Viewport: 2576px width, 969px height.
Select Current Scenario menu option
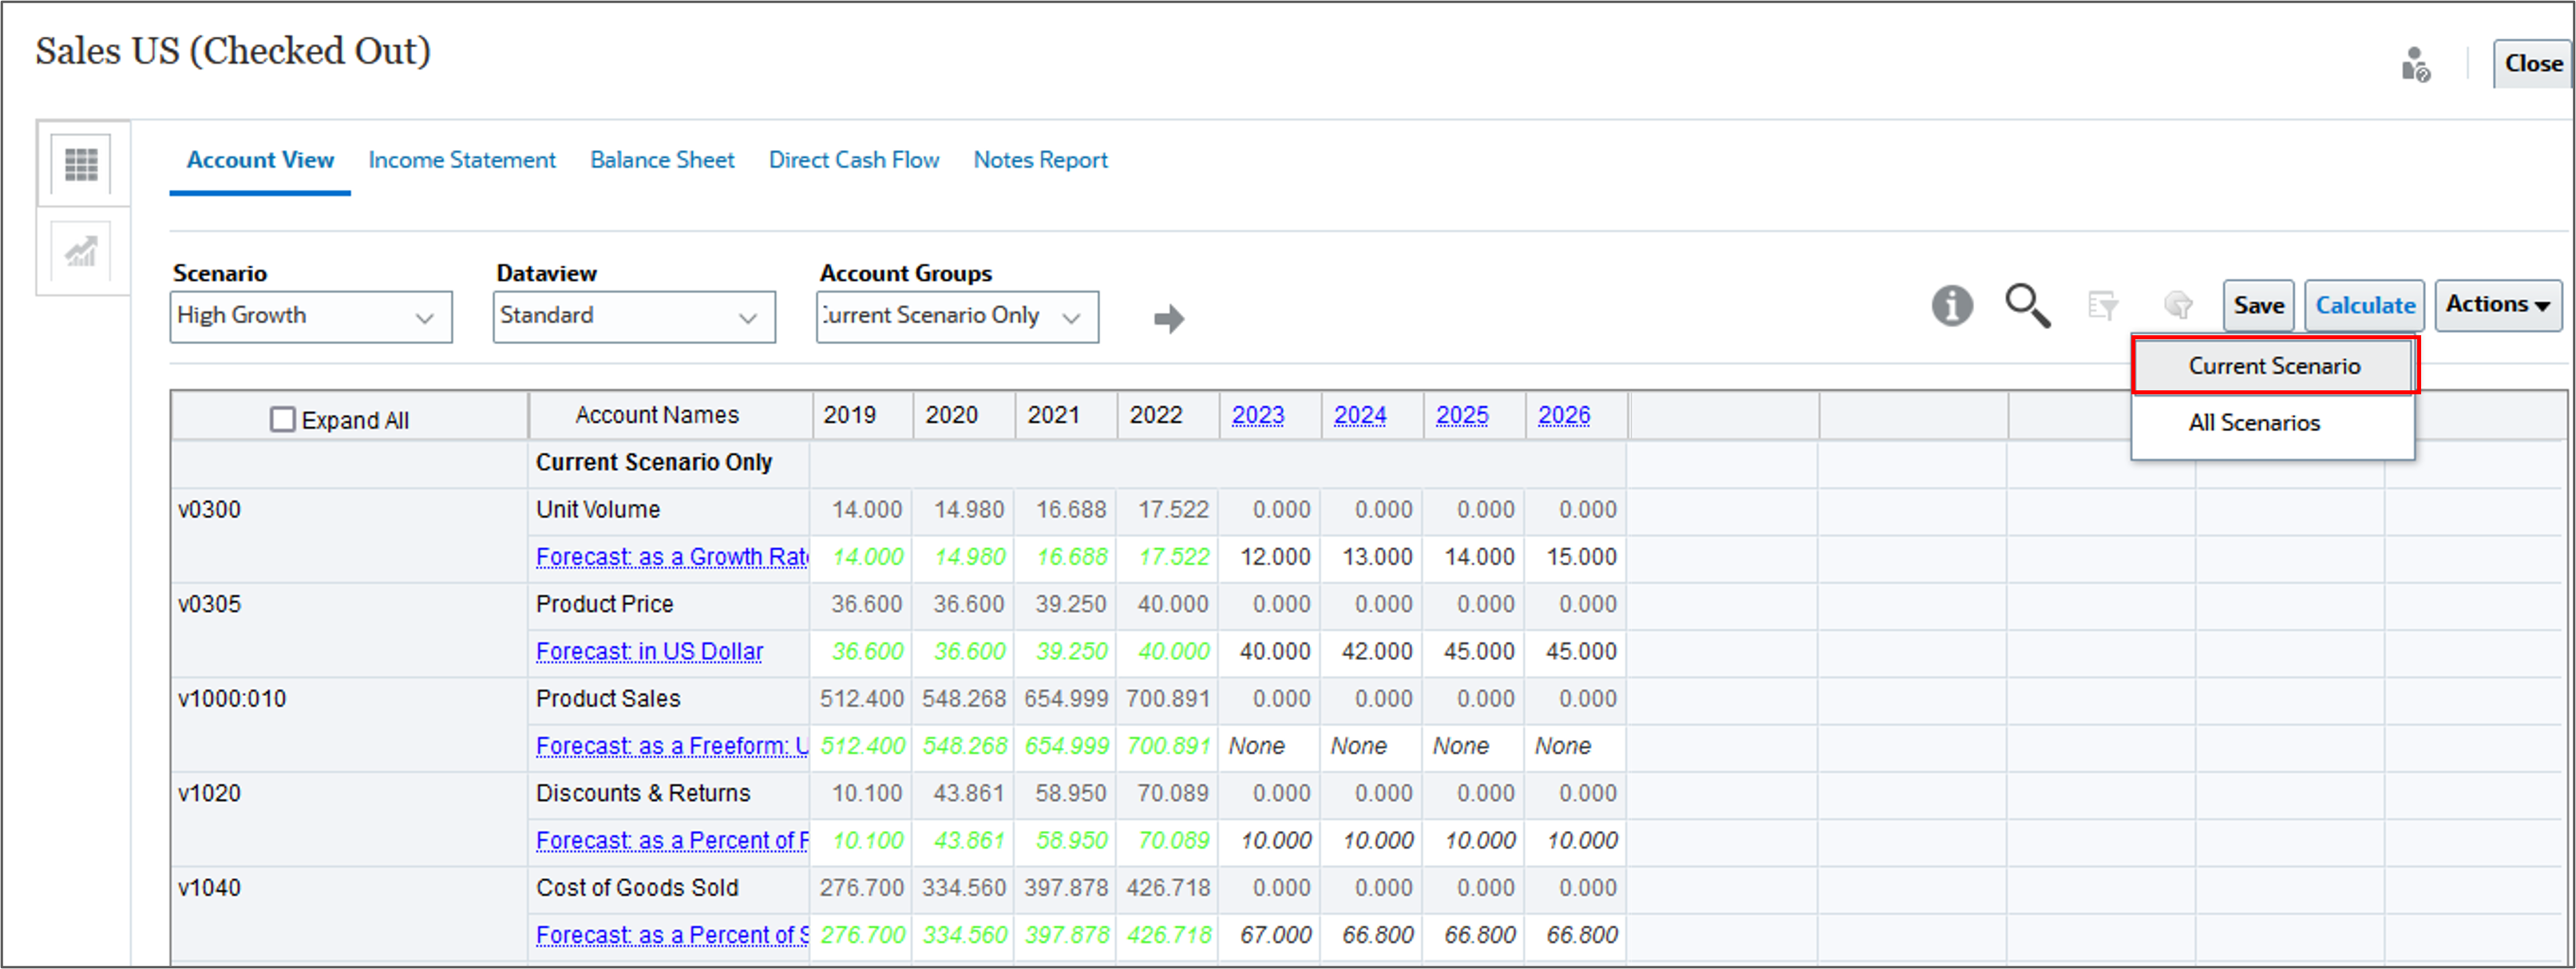pyautogui.click(x=2273, y=366)
